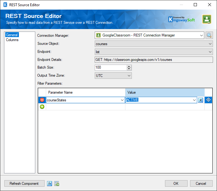The width and height of the screenshot is (217, 191).
Task: Open expression editor for ACTIVE value
Action: point(201,100)
